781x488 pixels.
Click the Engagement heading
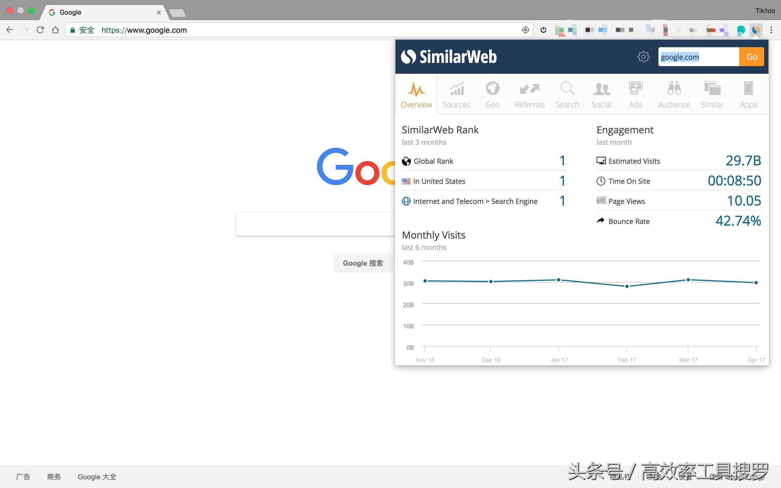(x=625, y=130)
